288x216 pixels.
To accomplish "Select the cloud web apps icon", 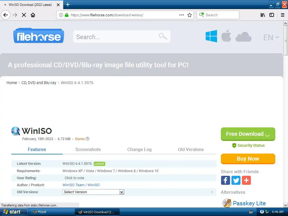I will pos(243,37).
